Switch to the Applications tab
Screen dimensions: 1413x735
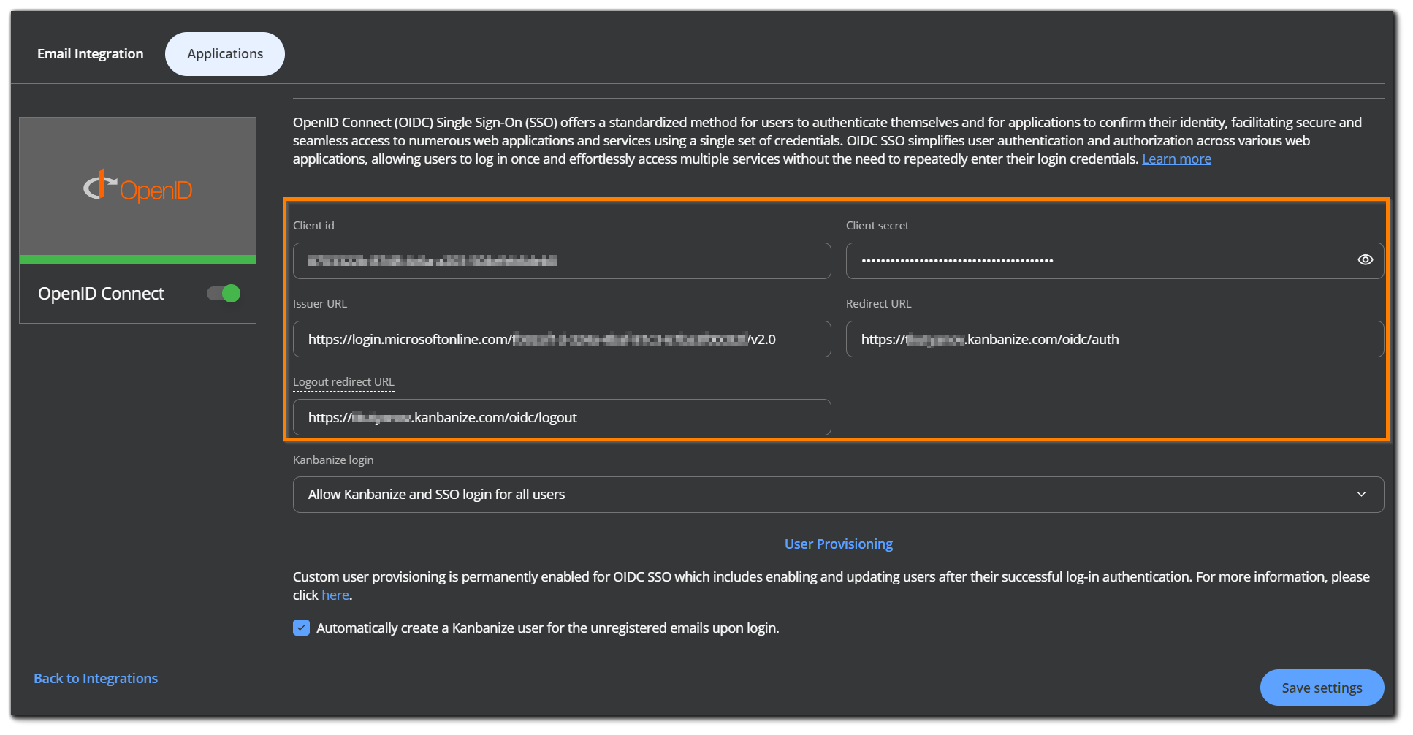coord(225,54)
